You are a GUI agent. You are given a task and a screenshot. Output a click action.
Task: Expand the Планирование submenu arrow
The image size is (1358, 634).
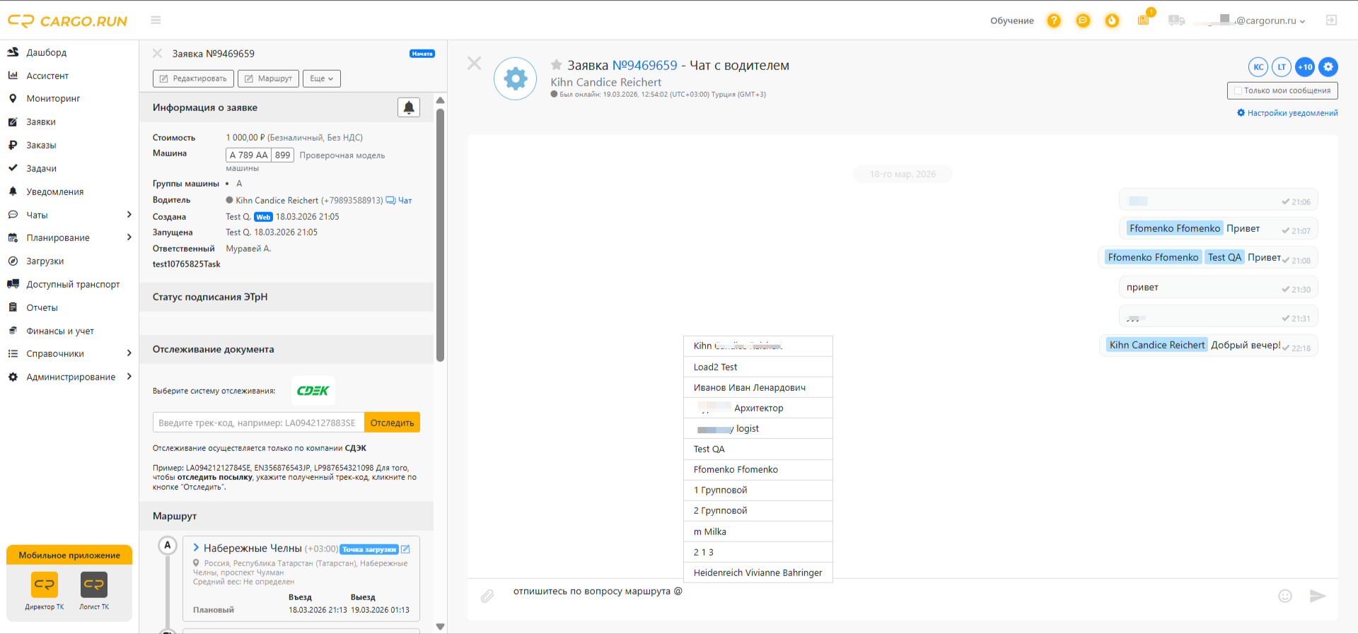tap(129, 237)
